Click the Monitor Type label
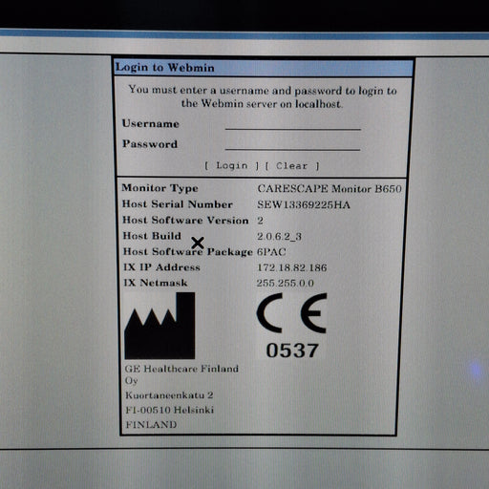 tap(159, 188)
